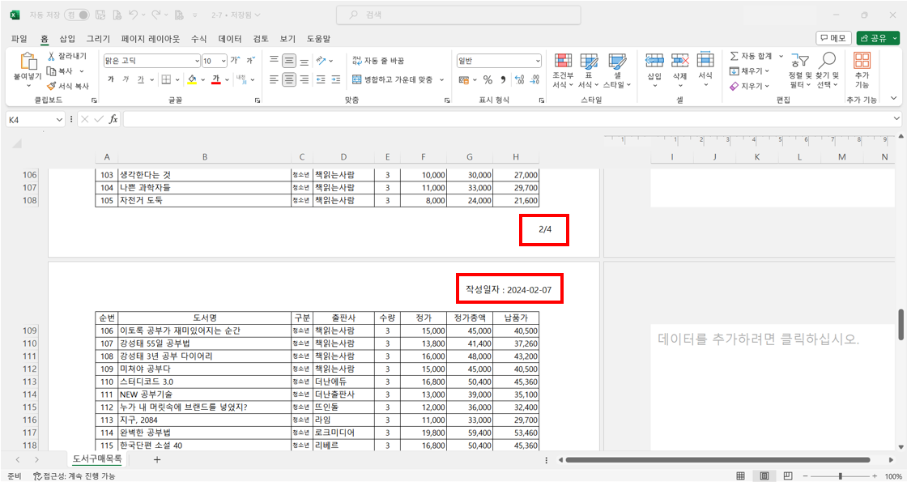907x482 pixels.
Task: Click the Increase Decimal icon
Action: [519, 79]
